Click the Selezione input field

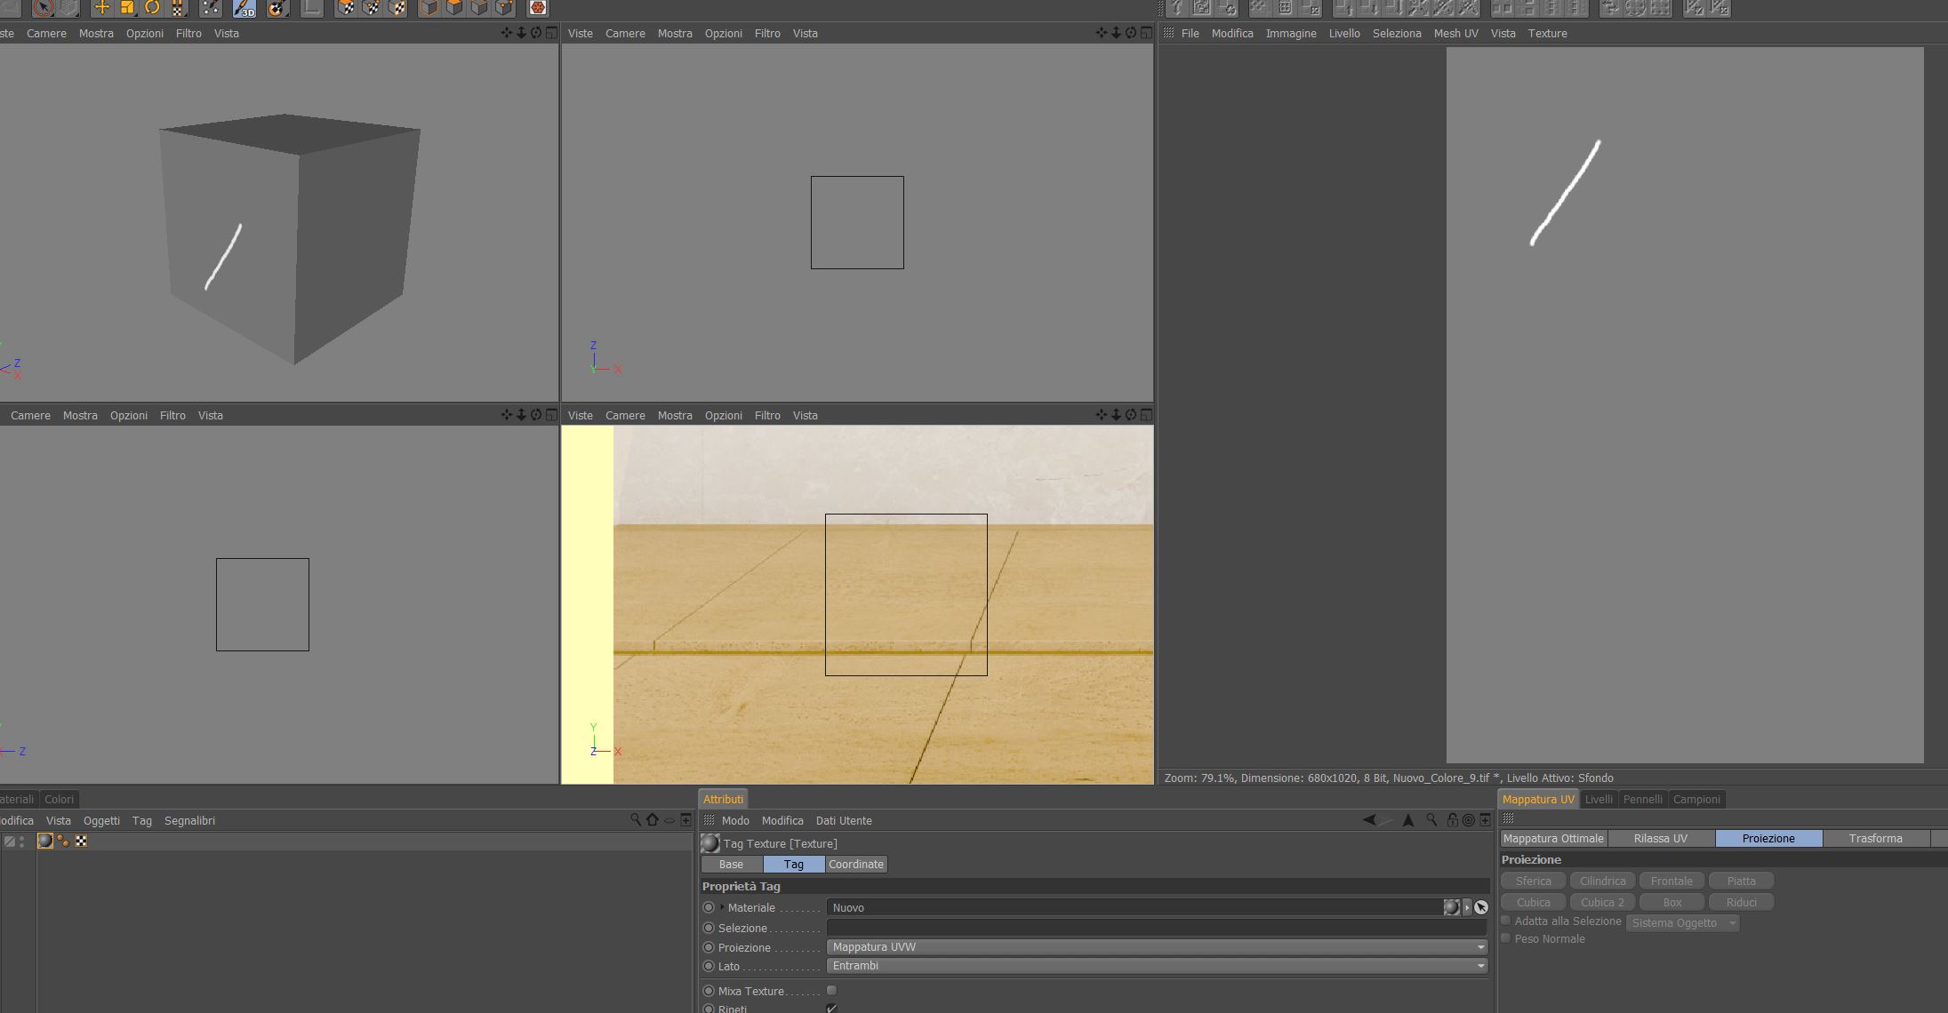pos(1156,928)
